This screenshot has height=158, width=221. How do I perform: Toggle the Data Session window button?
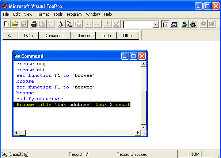click(174, 24)
